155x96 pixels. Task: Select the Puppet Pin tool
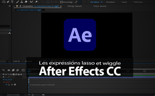(36, 2)
